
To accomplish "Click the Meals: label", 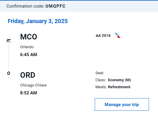I will click(x=101, y=87).
